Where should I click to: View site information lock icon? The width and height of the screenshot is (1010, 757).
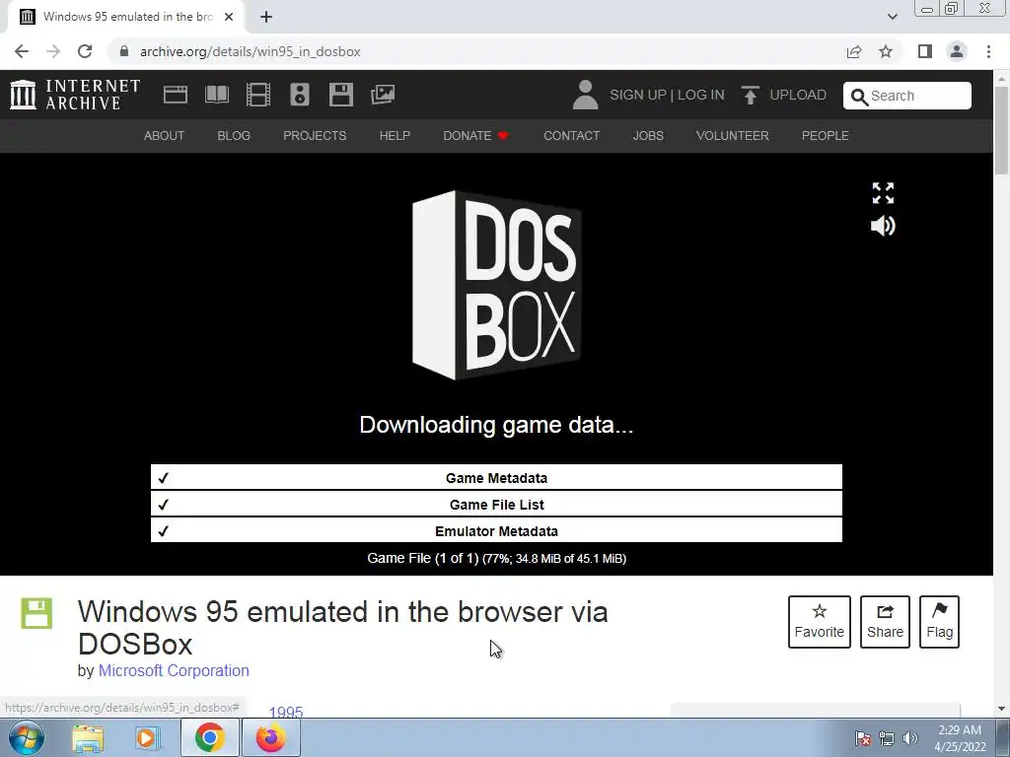[123, 51]
